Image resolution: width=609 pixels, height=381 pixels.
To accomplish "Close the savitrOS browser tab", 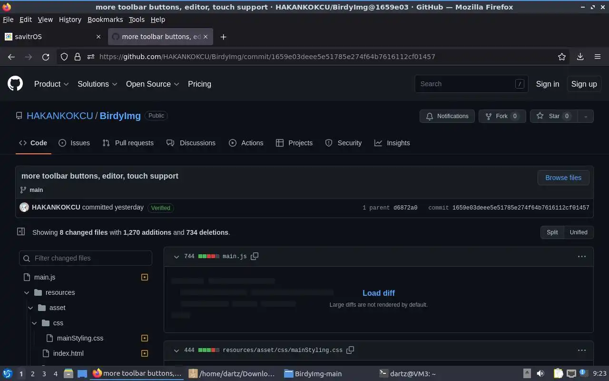I will pos(98,37).
